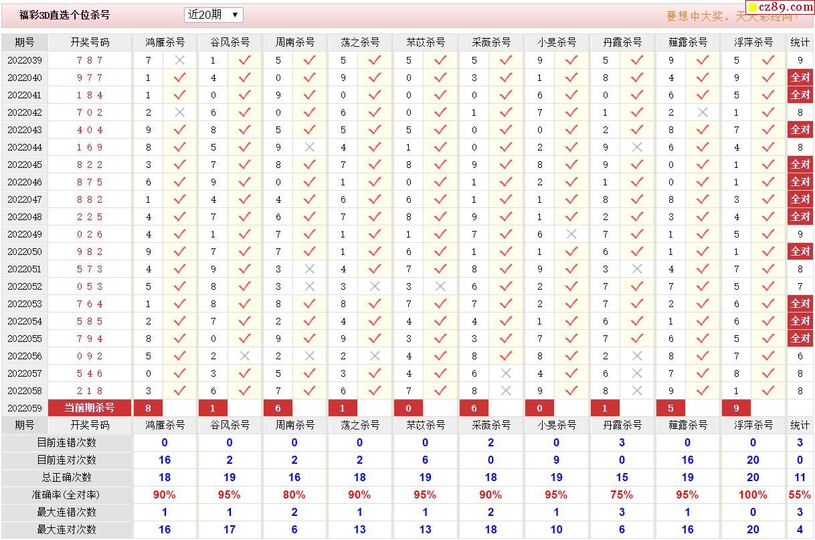The width and height of the screenshot is (815, 540).
Task: Click 薤露 current kill number 5
Action: 670,408
